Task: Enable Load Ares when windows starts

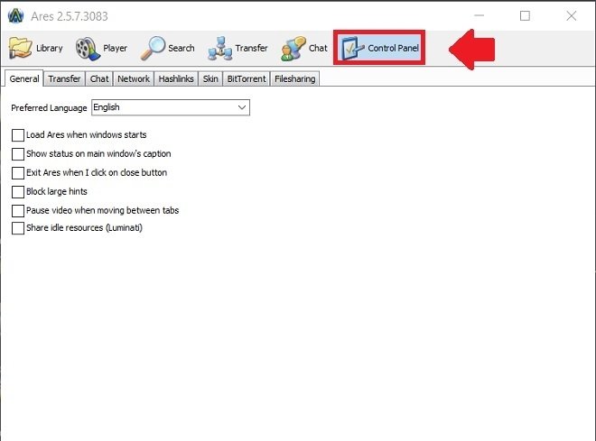Action: [x=18, y=135]
